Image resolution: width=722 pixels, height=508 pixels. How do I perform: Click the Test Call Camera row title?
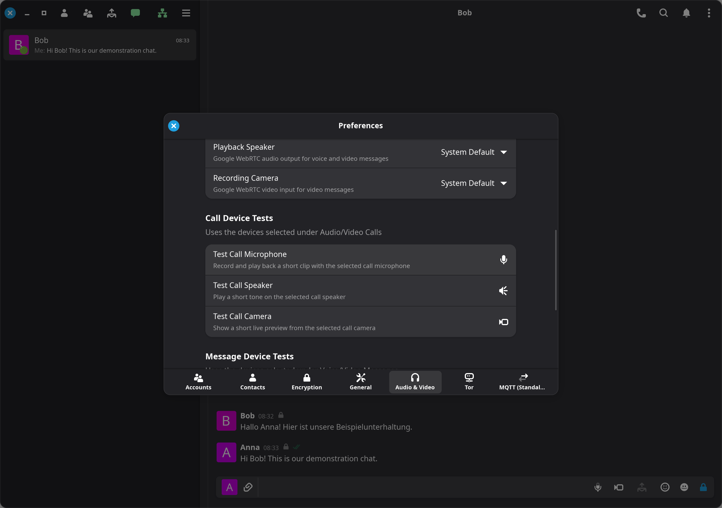pyautogui.click(x=242, y=316)
